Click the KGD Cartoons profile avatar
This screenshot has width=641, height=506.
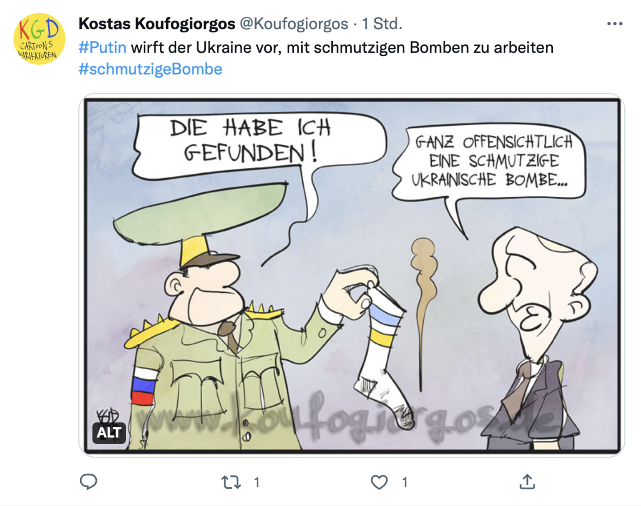point(39,38)
